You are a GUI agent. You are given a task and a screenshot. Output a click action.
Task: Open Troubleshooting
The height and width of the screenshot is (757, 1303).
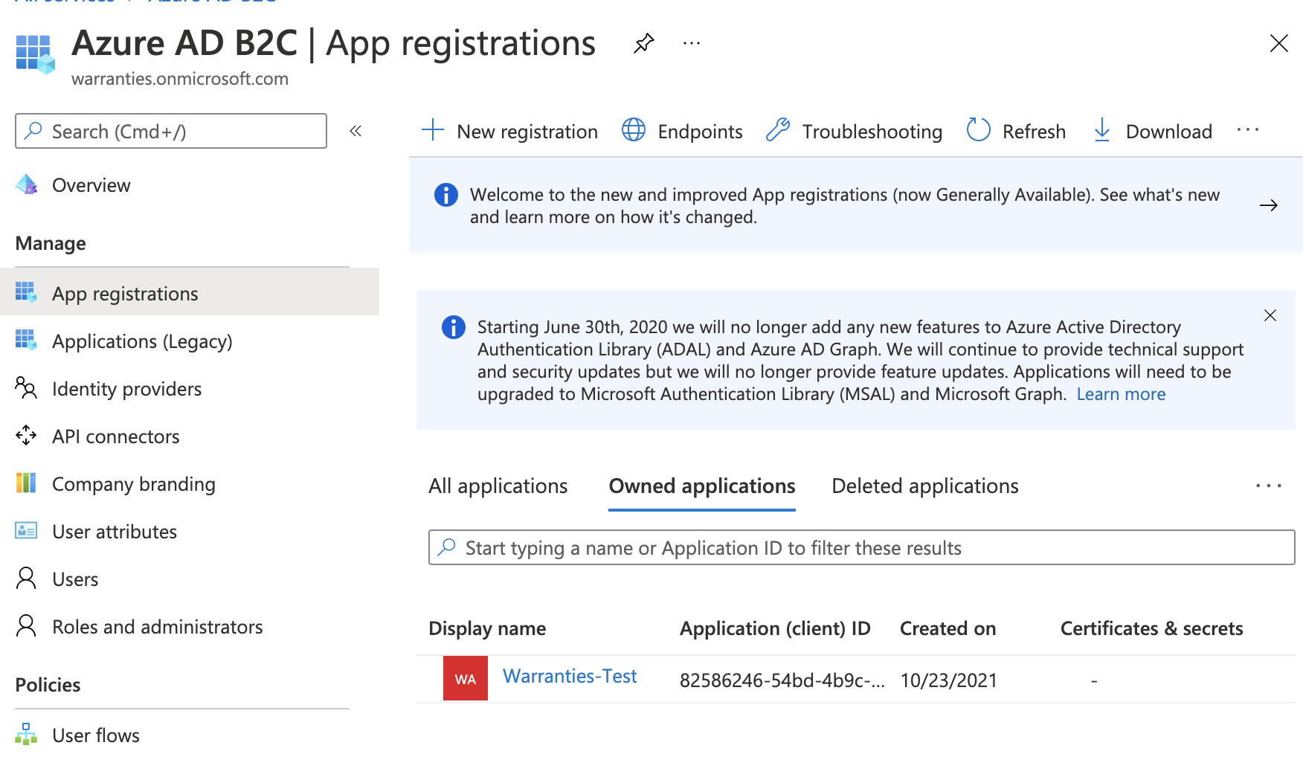point(872,132)
